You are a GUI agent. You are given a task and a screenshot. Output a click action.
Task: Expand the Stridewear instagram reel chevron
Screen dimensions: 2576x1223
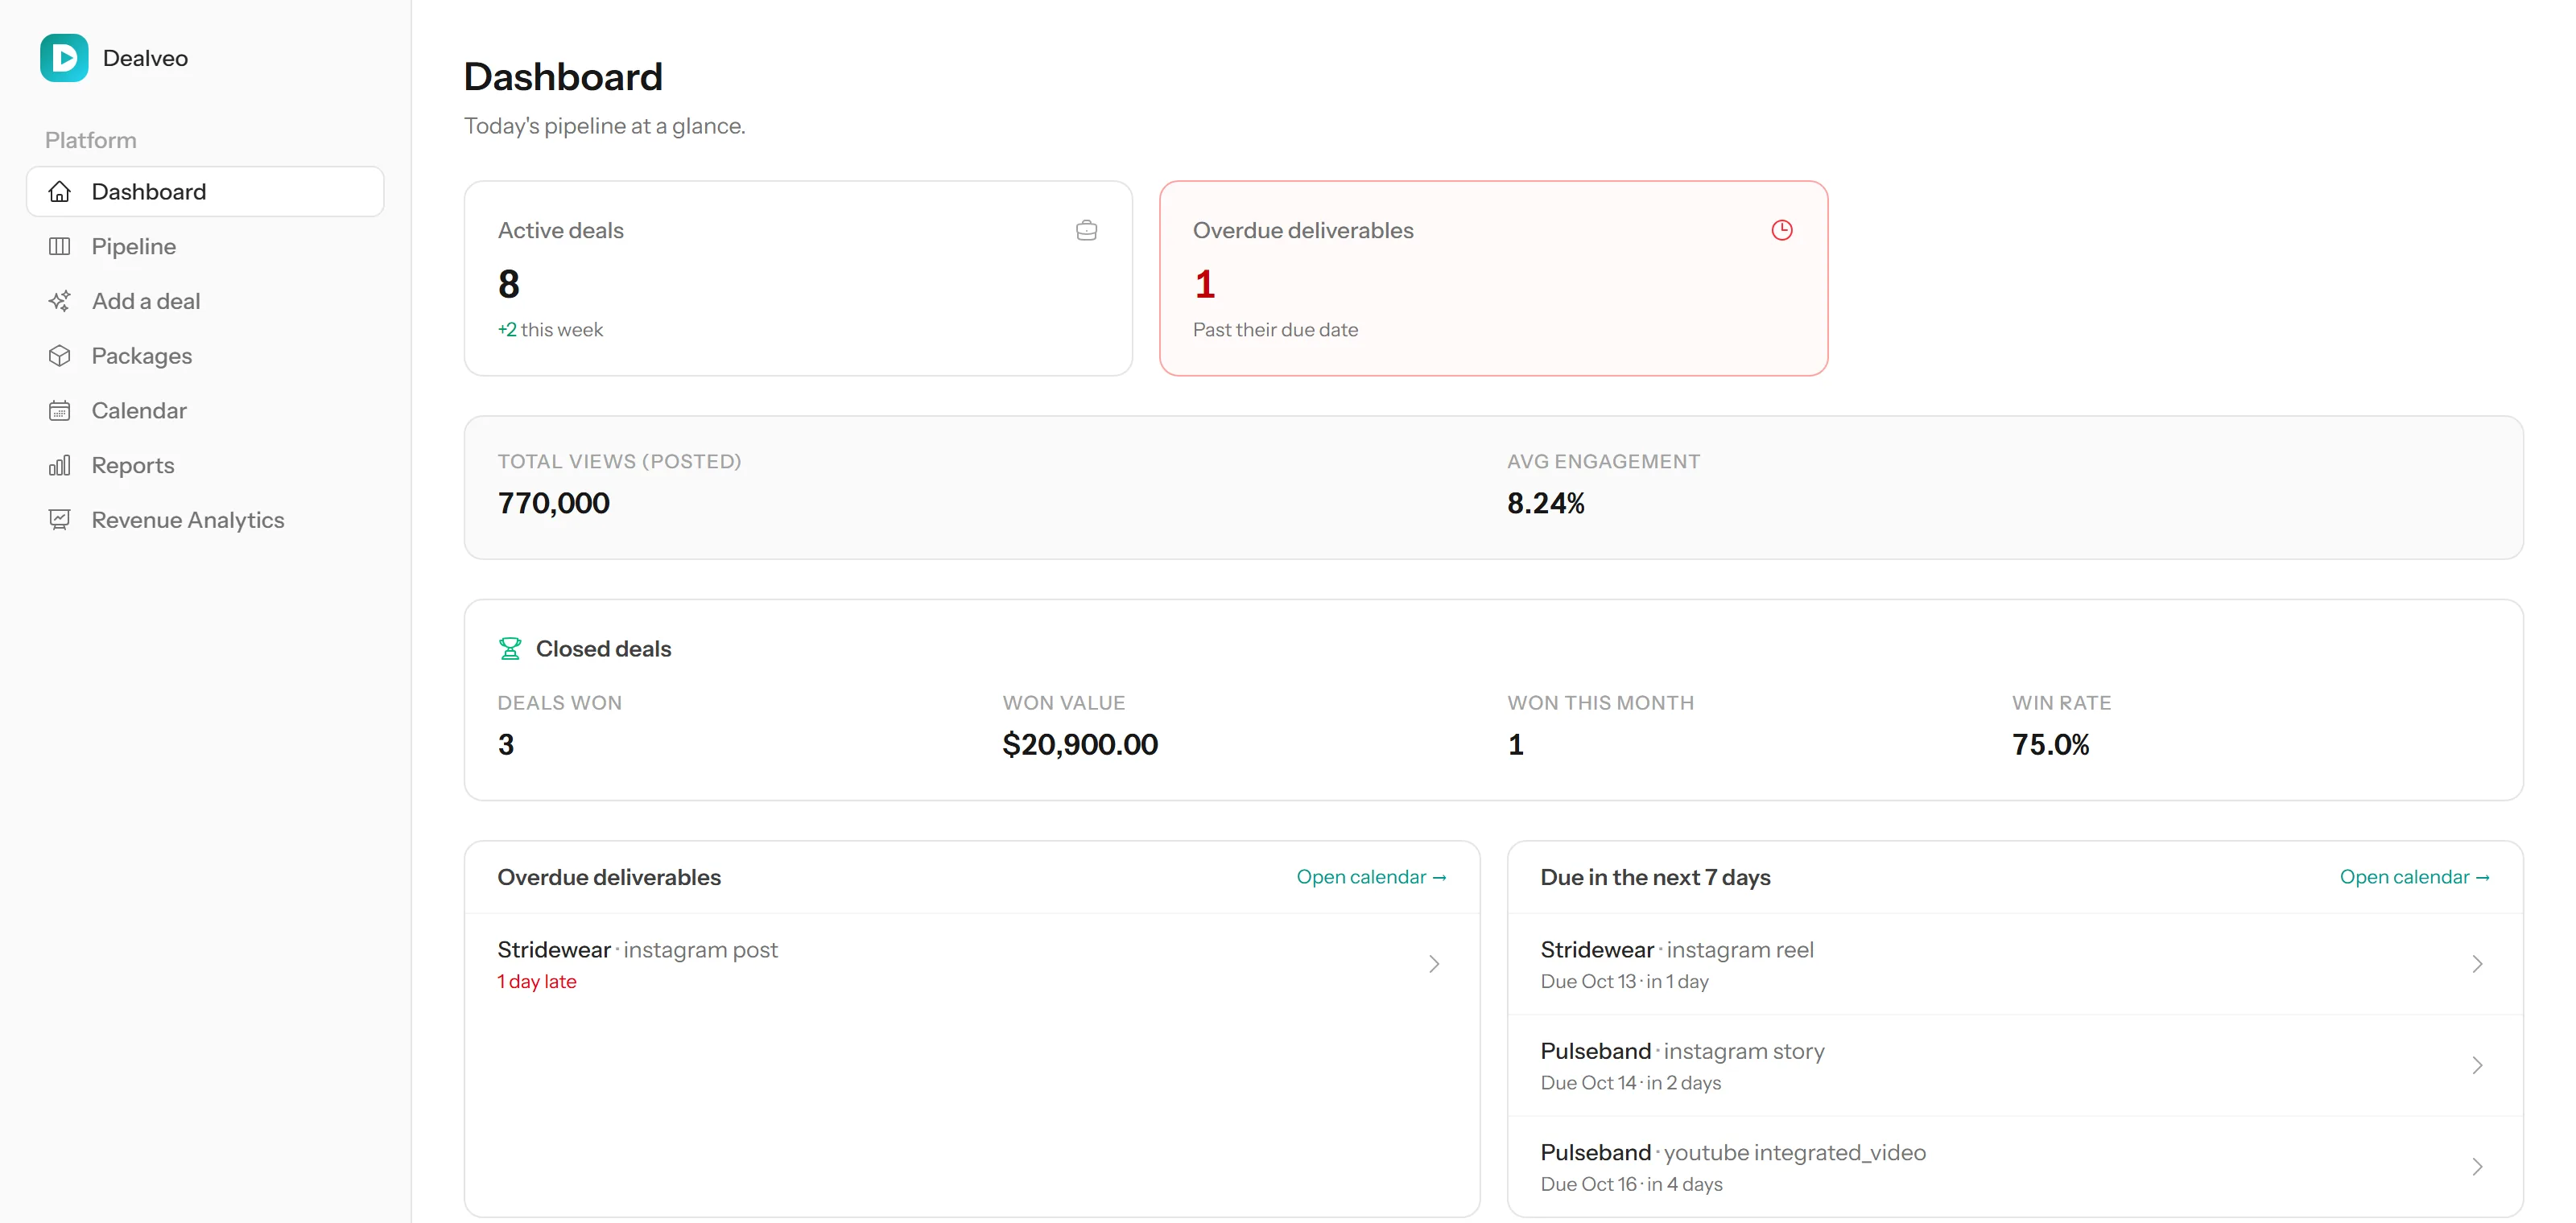pyautogui.click(x=2476, y=964)
